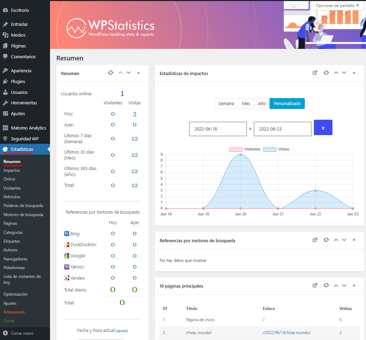This screenshot has height=340, width=366.
Task: Select the Personalizado range tab
Action: [x=287, y=103]
